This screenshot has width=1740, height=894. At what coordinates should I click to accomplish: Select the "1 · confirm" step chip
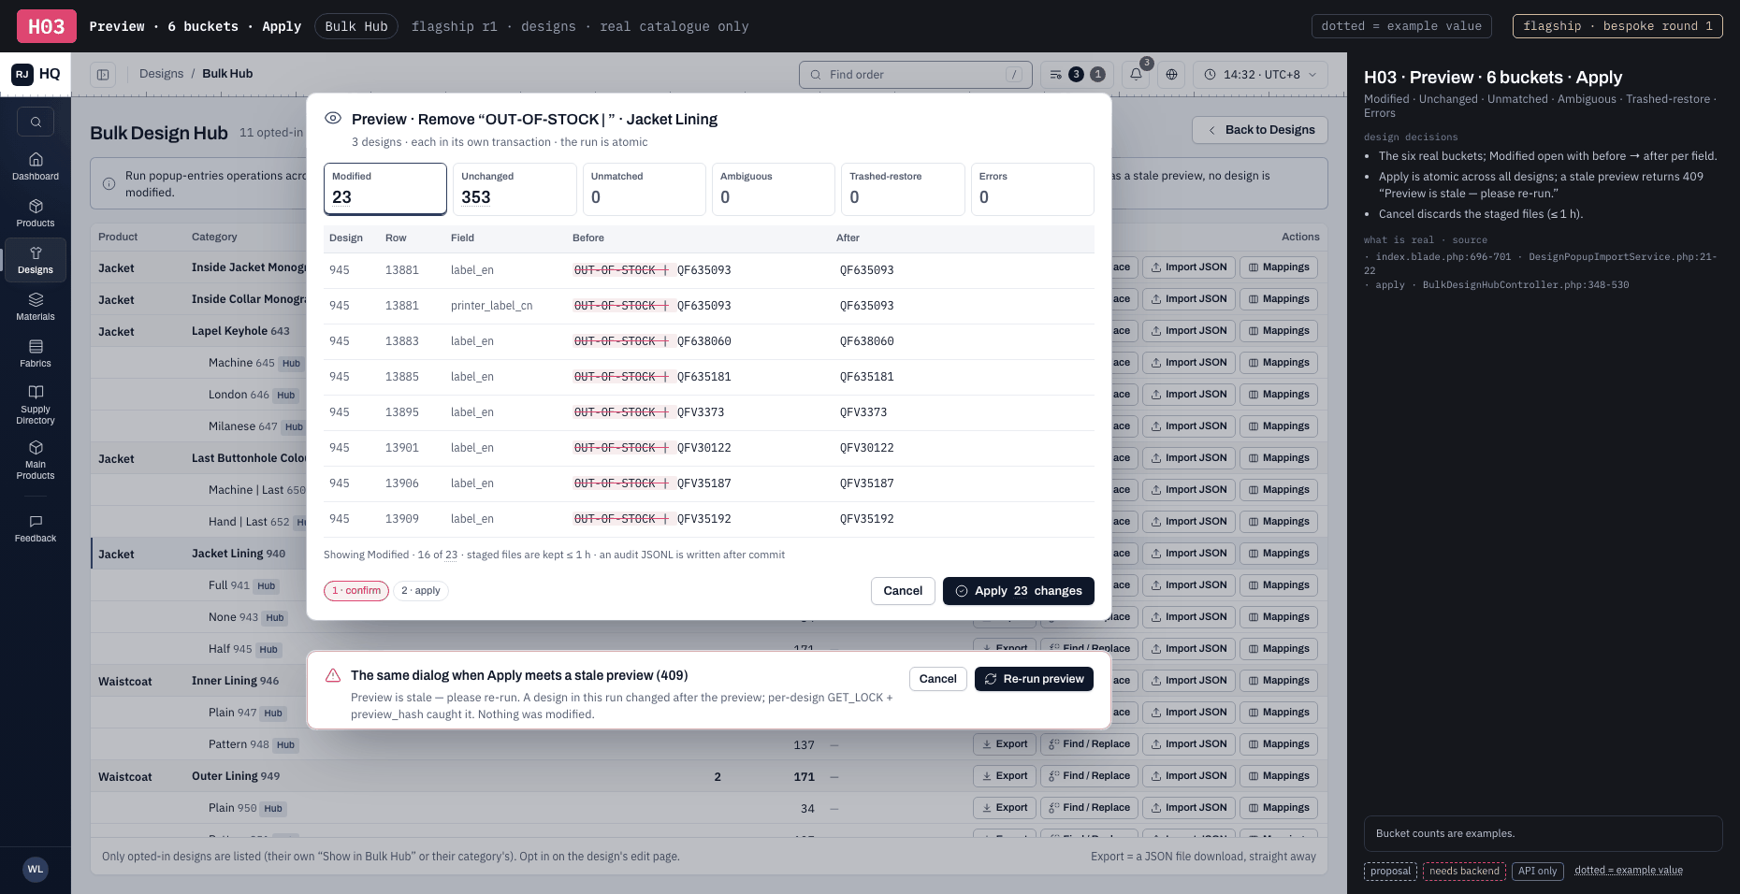coord(356,591)
